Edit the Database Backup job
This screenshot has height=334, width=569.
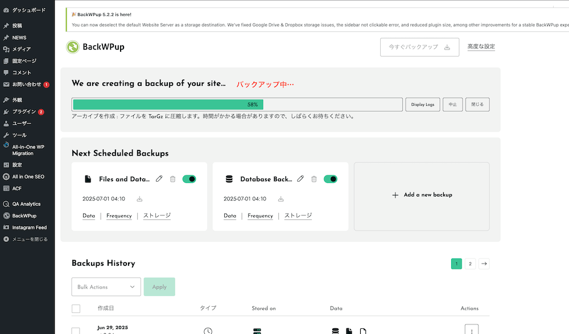[x=300, y=179]
